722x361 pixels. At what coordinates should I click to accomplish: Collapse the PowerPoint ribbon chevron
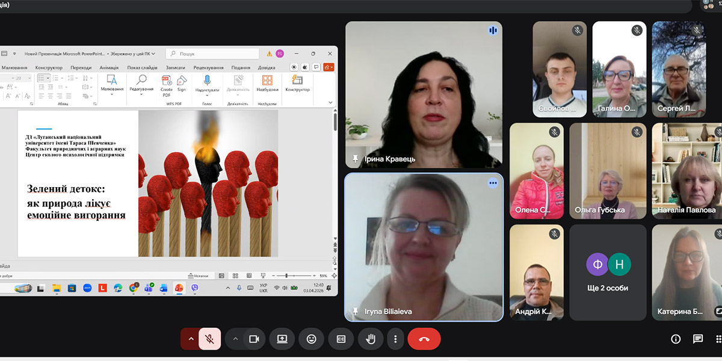coord(330,102)
